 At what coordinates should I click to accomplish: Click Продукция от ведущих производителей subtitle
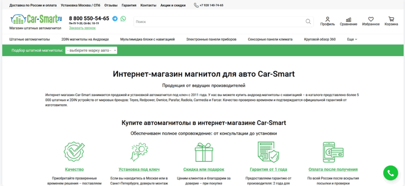204,85
